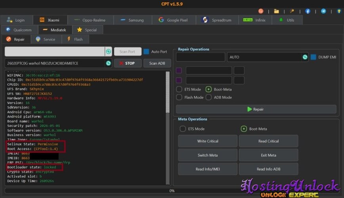Viewport: 344px width, 198px height.
Task: Tick the first purple checkbox in Repair Operations
Action: point(179,70)
